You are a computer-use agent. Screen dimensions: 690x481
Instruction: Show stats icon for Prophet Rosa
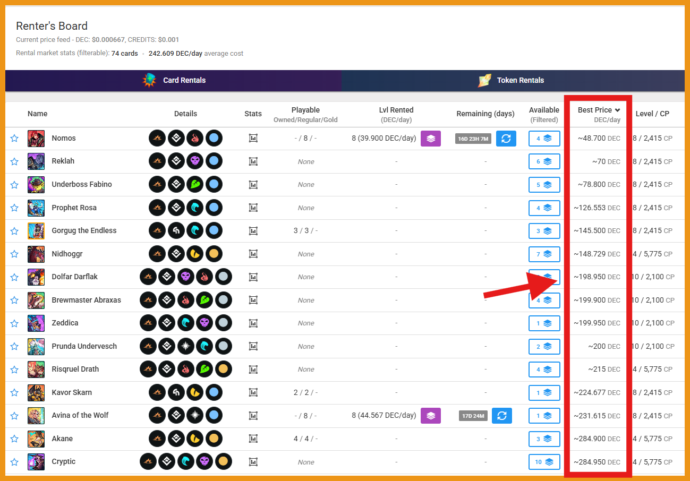pos(253,208)
